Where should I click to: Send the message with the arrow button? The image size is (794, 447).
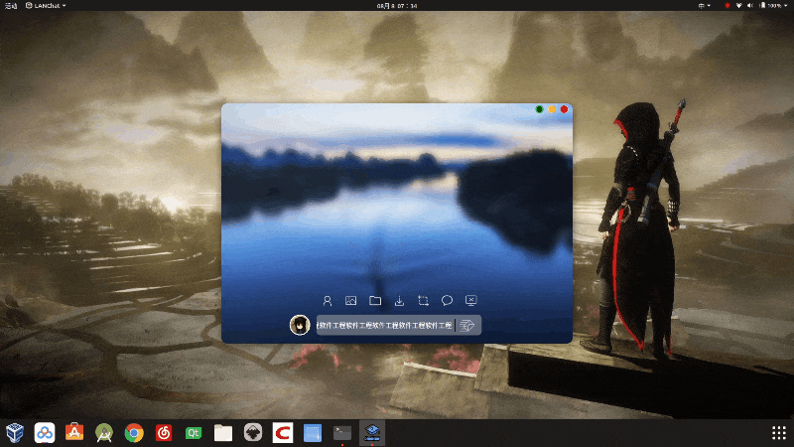[x=467, y=326]
